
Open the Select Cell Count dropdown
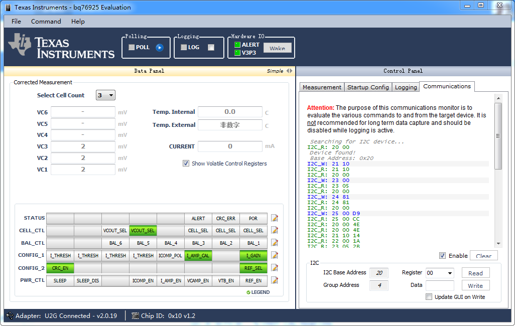click(x=105, y=95)
